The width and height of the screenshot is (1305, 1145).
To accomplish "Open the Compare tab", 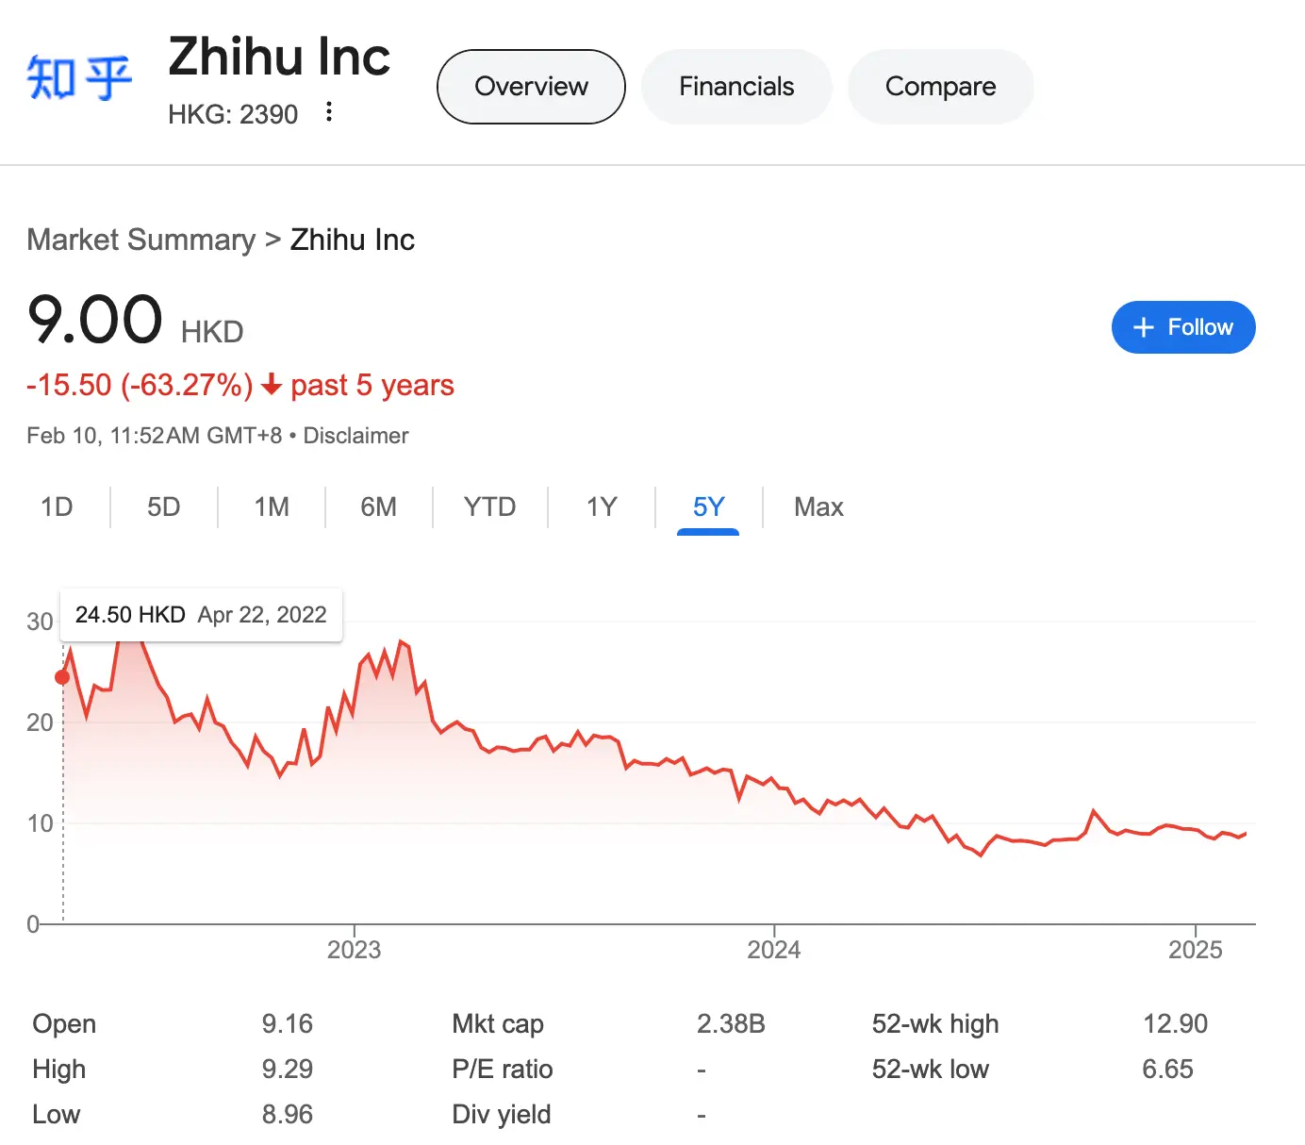I will pyautogui.click(x=940, y=87).
